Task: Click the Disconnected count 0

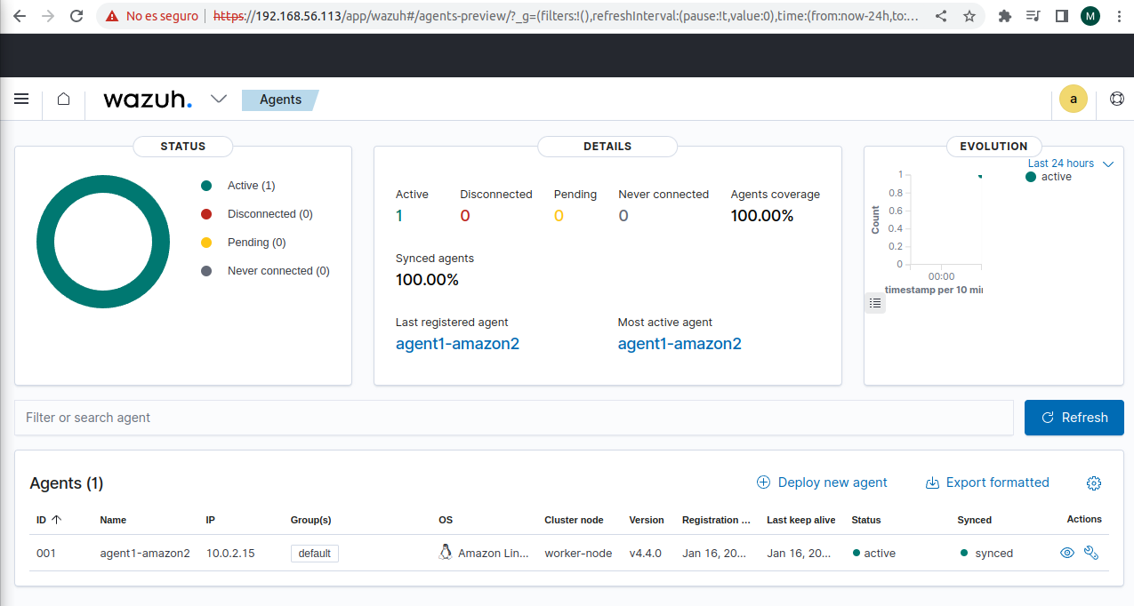Action: coord(465,216)
